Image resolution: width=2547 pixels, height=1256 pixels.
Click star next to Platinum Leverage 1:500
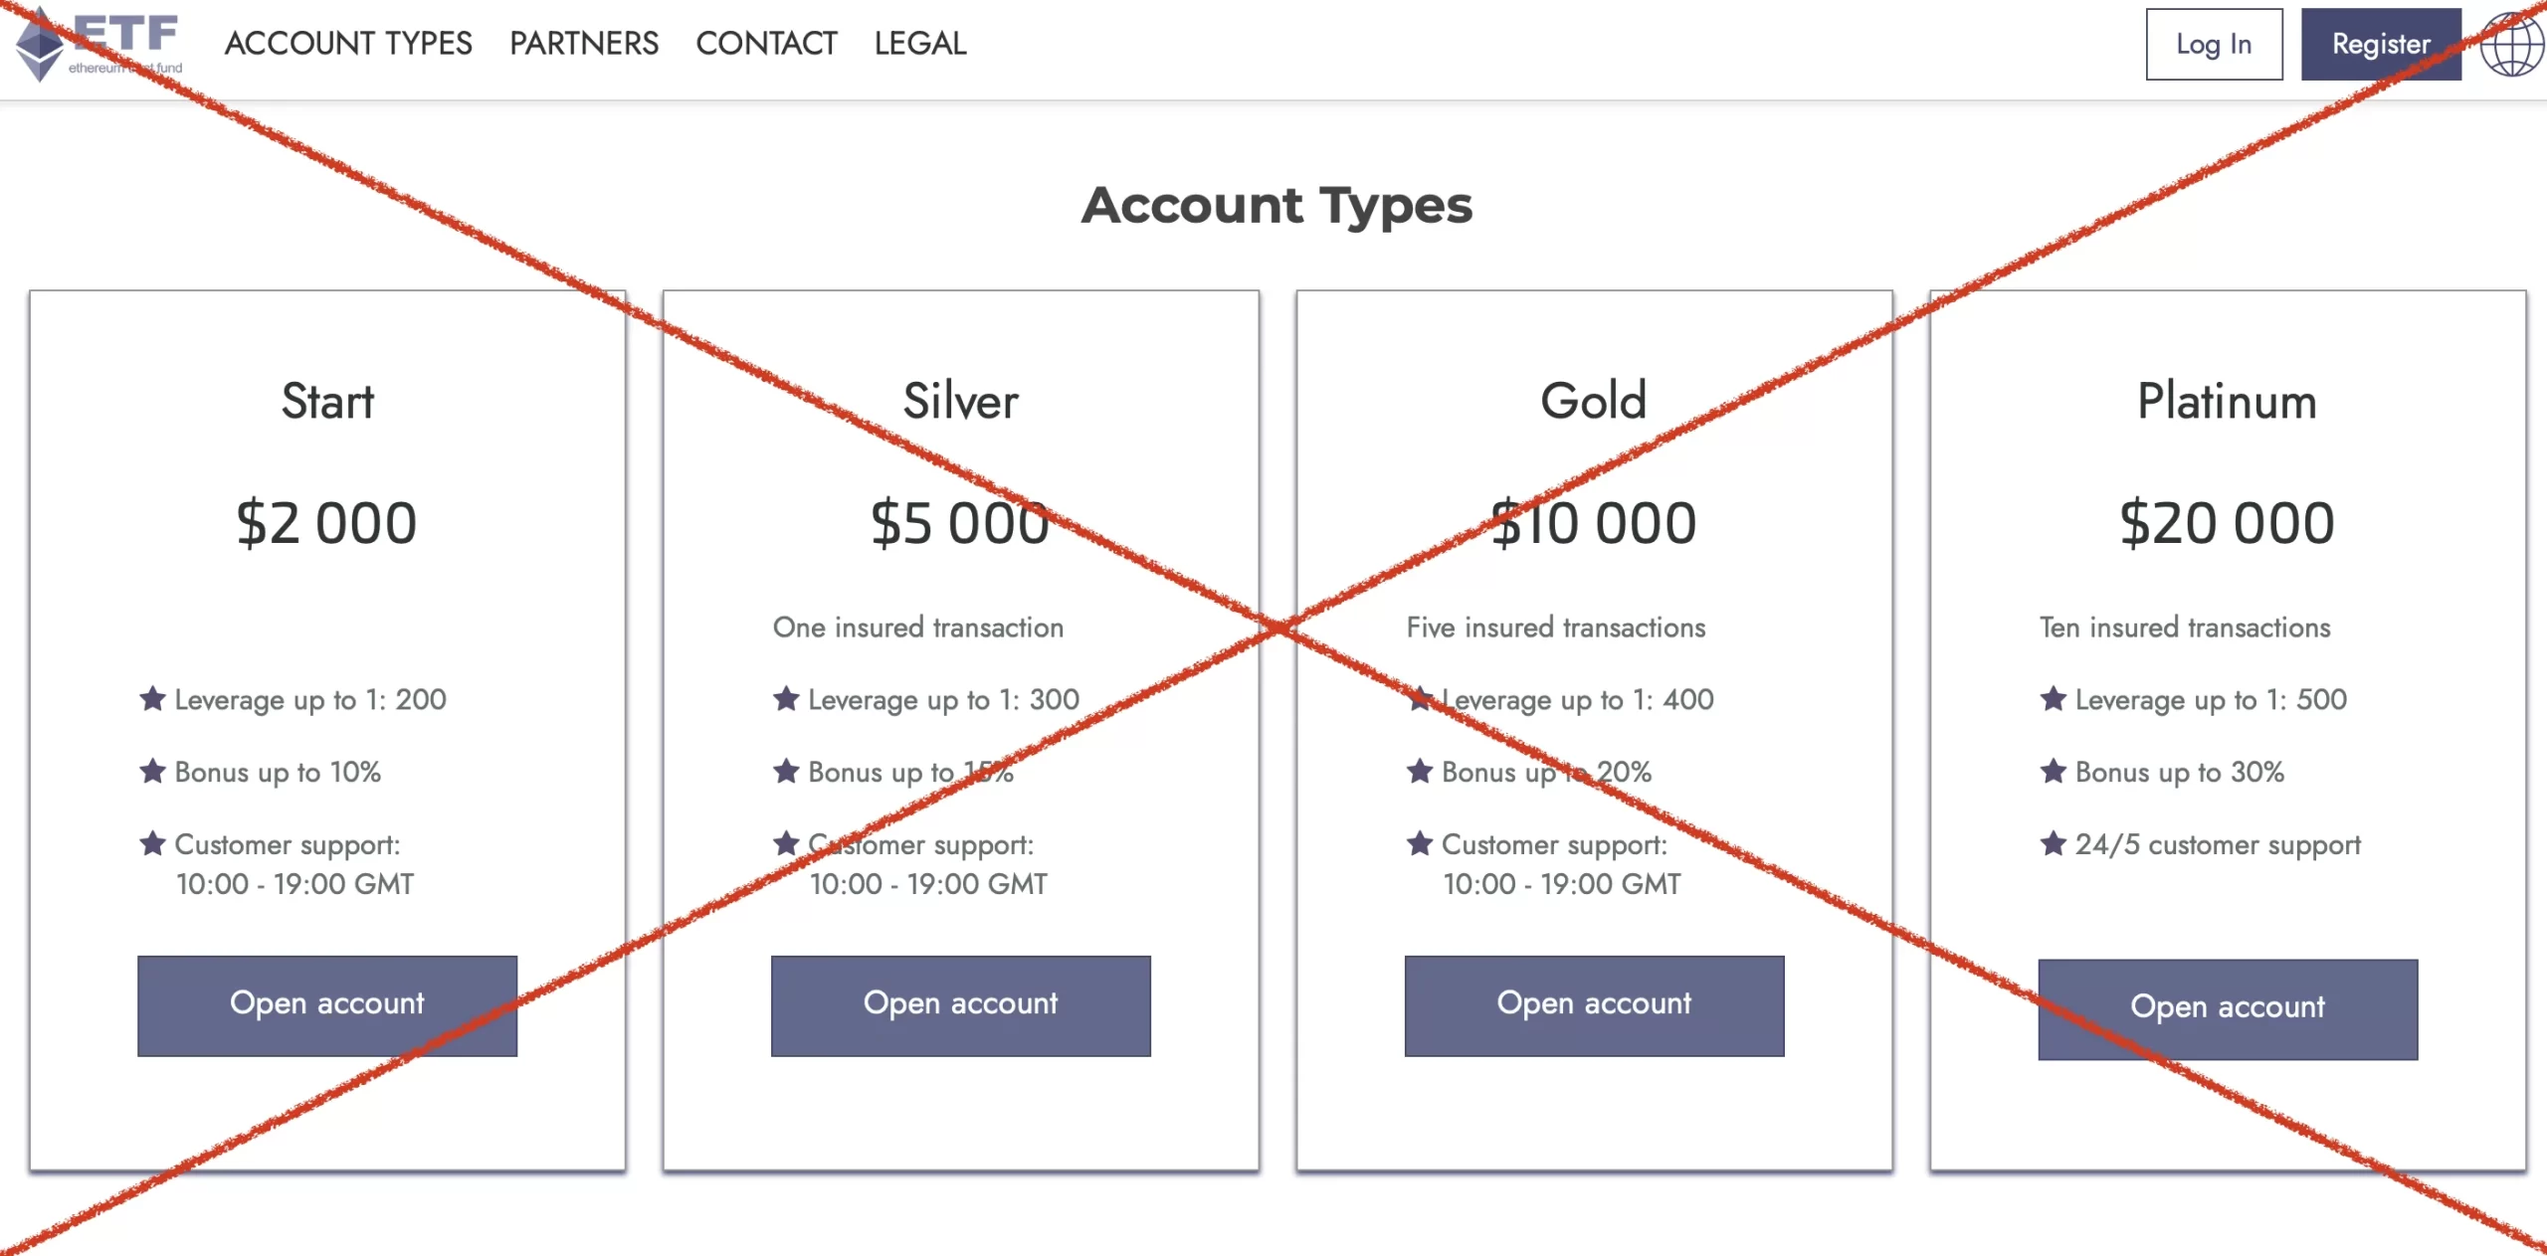(x=2054, y=699)
